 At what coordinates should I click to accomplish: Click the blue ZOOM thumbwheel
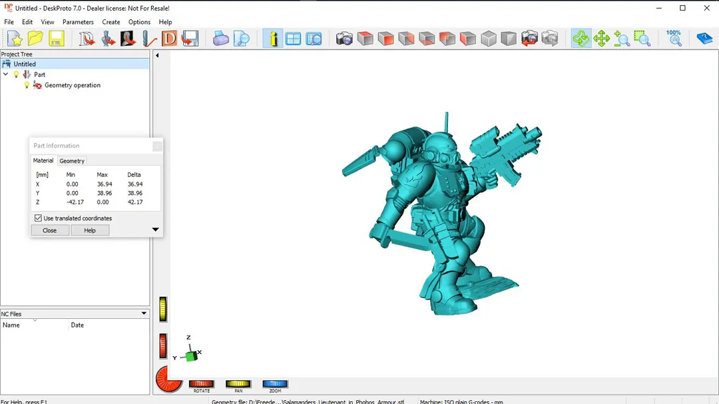coord(275,384)
